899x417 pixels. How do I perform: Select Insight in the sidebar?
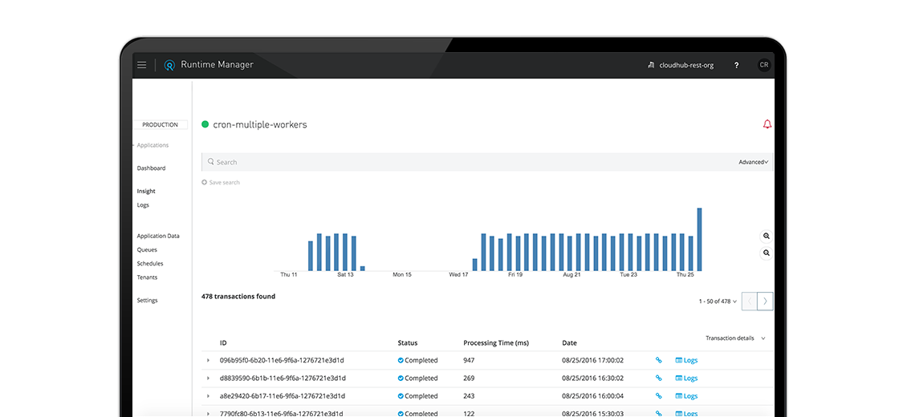pyautogui.click(x=146, y=192)
